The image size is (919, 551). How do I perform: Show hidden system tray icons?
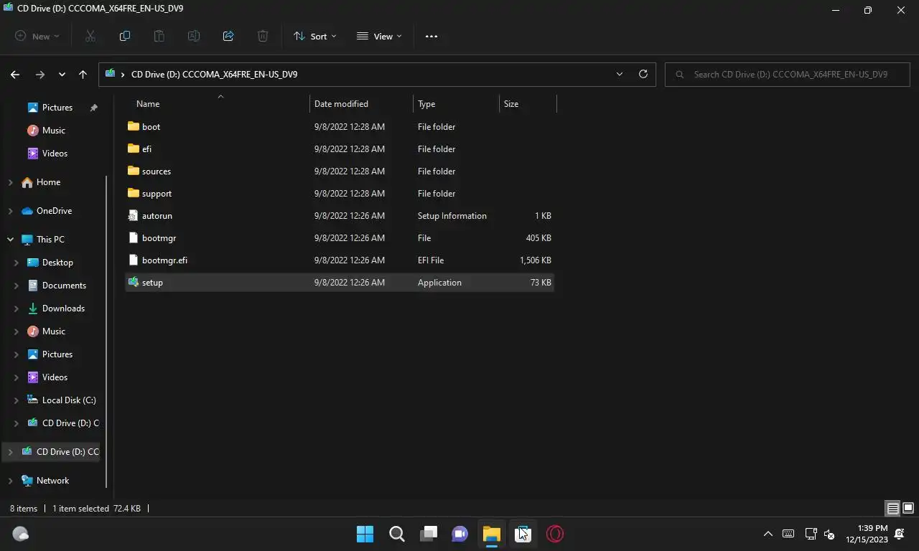tap(768, 534)
